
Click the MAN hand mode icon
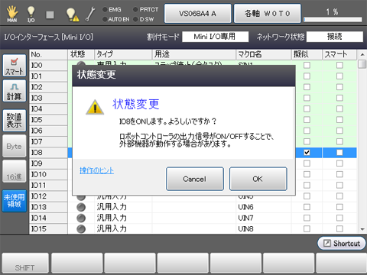[x=12, y=14]
